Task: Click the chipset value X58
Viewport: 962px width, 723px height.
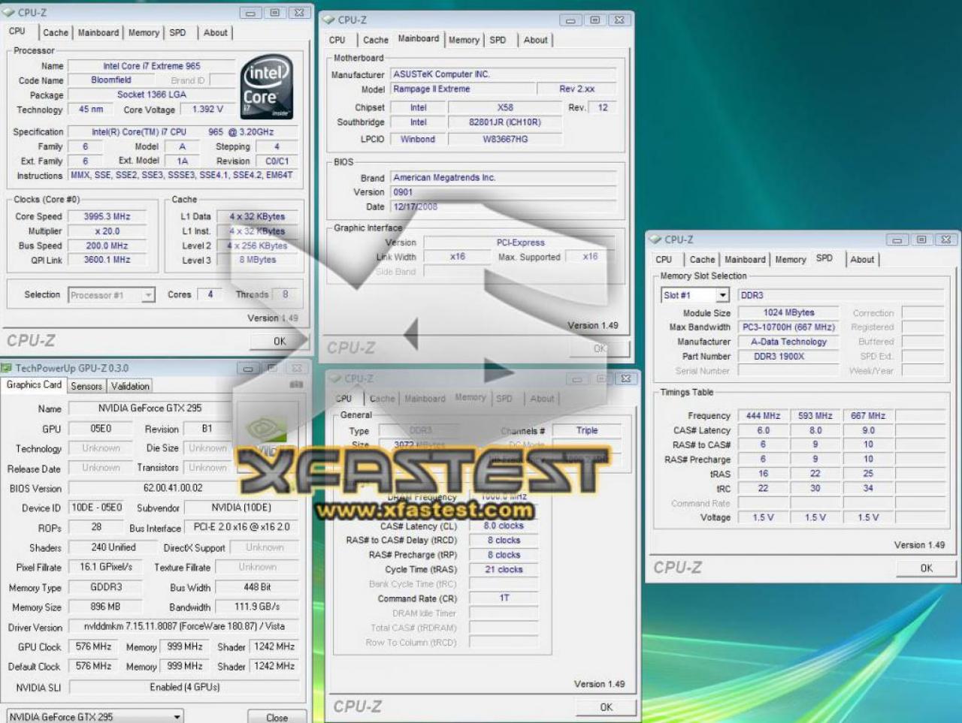Action: pyautogui.click(x=505, y=107)
